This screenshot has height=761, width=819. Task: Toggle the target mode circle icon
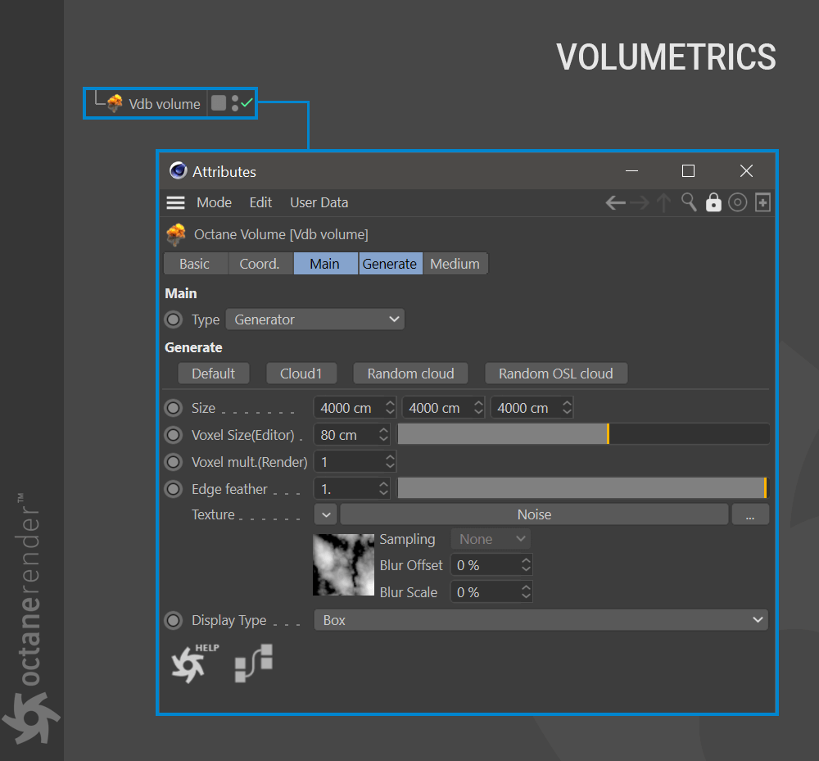click(738, 202)
